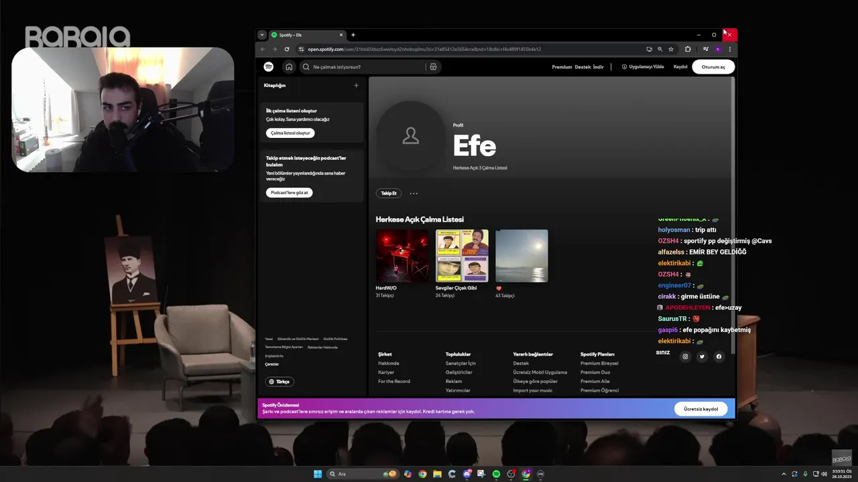This screenshot has height=482, width=858.
Task: Open Premium Bireysel plan link
Action: 599,364
